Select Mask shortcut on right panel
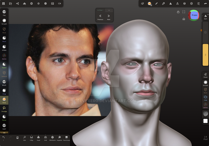 (205, 91)
